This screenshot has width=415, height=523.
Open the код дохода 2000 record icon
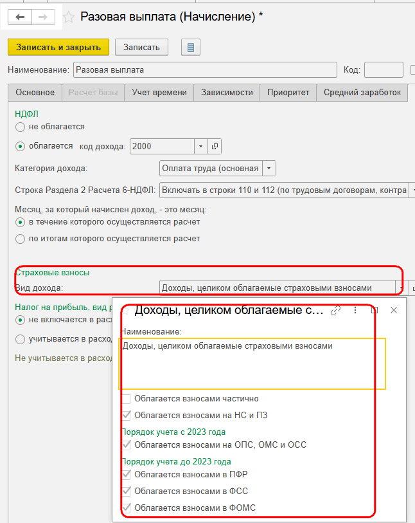(215, 147)
